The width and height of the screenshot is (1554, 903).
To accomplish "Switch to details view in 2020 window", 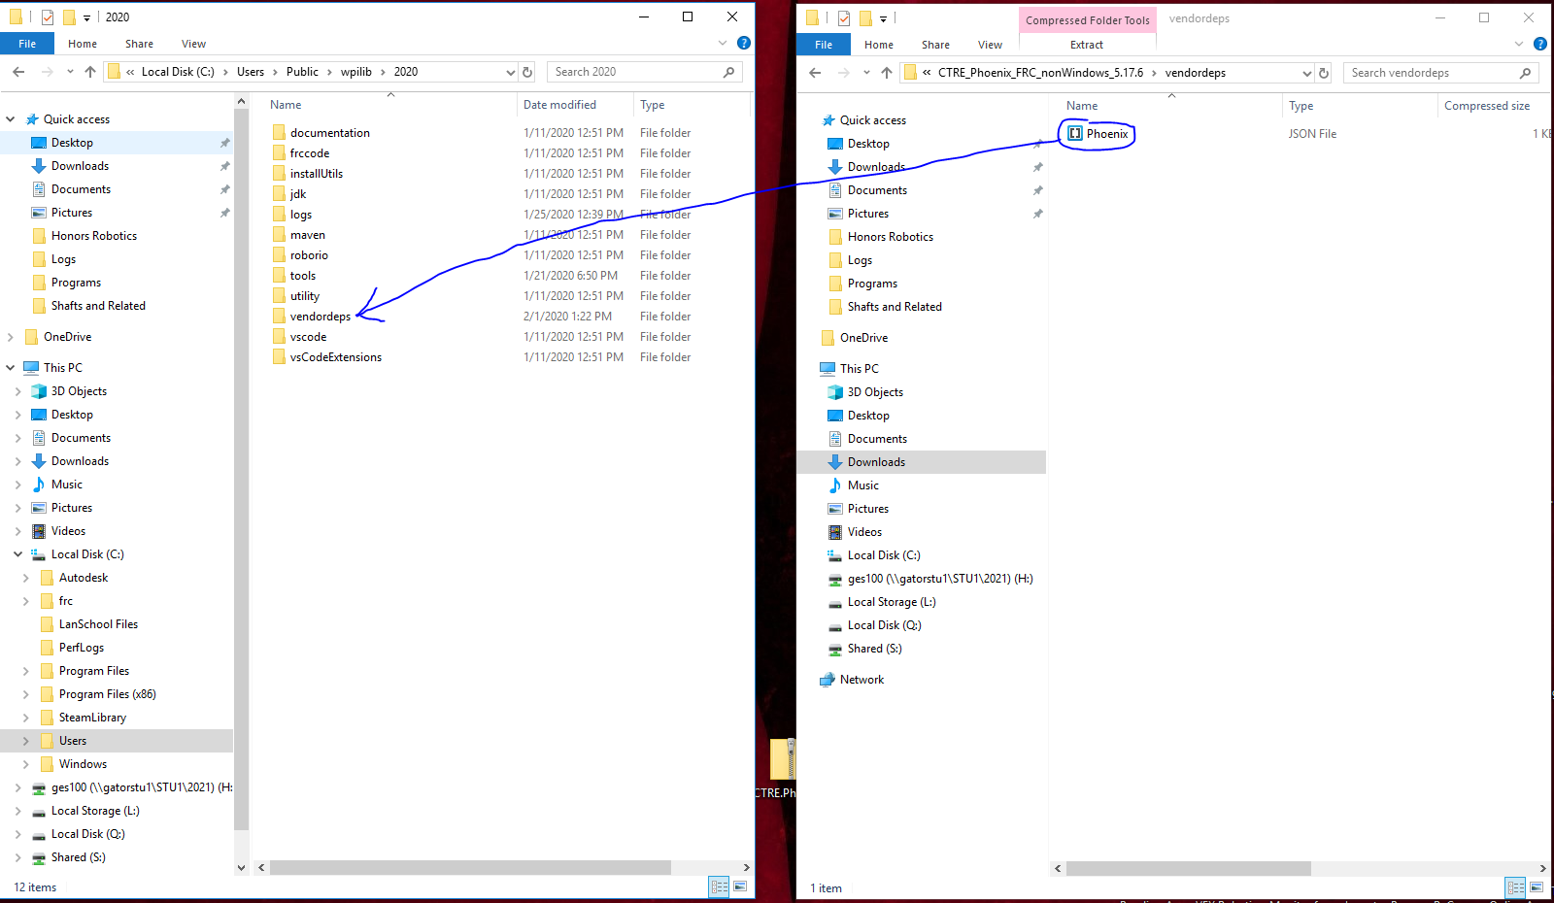I will click(720, 886).
